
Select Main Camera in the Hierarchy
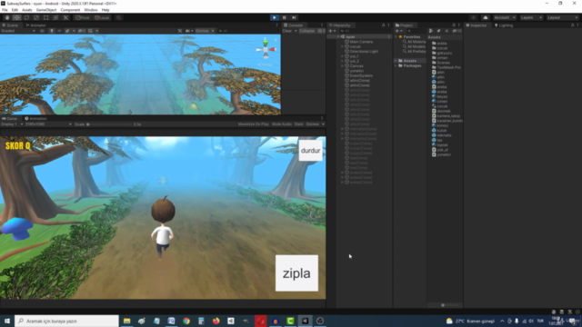361,42
